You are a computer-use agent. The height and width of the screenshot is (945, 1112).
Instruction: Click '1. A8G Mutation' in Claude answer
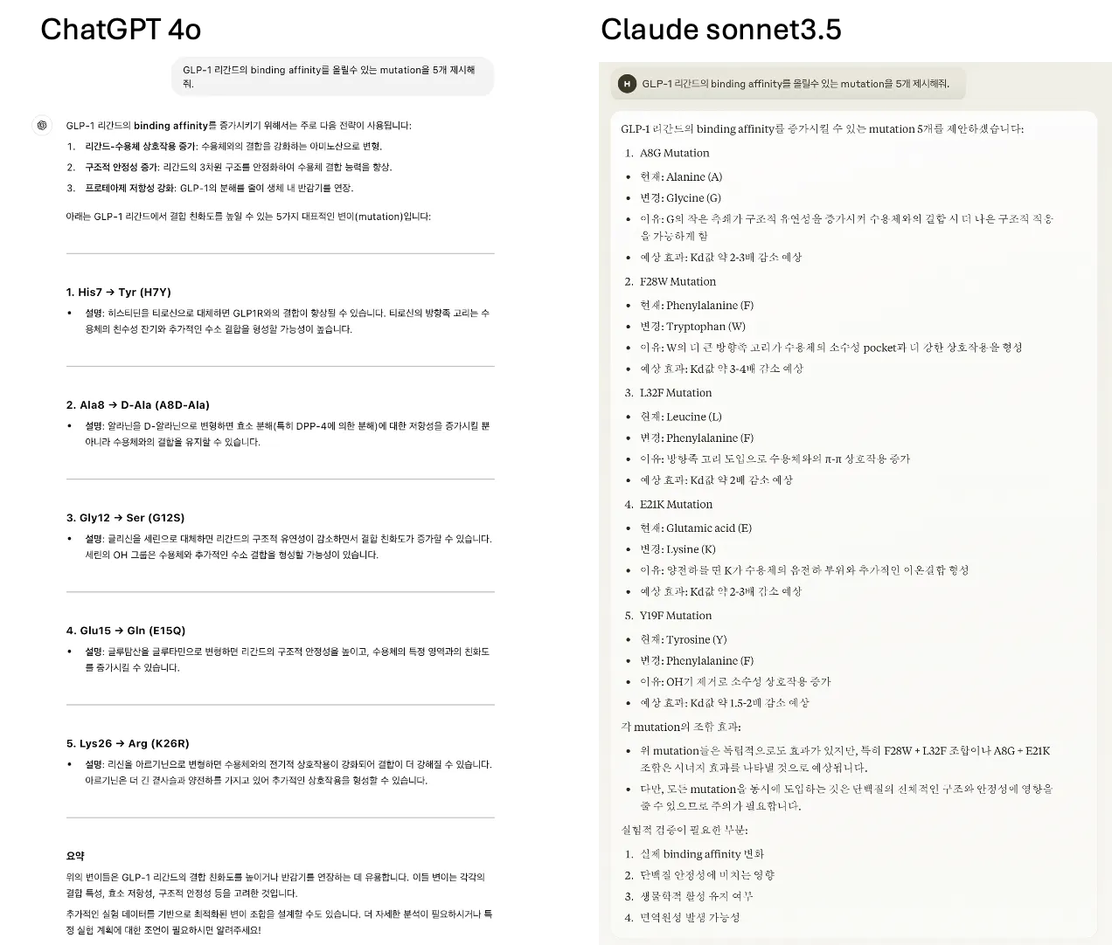tap(667, 153)
